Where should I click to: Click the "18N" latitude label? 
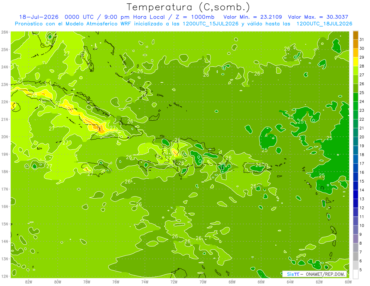point(5,172)
